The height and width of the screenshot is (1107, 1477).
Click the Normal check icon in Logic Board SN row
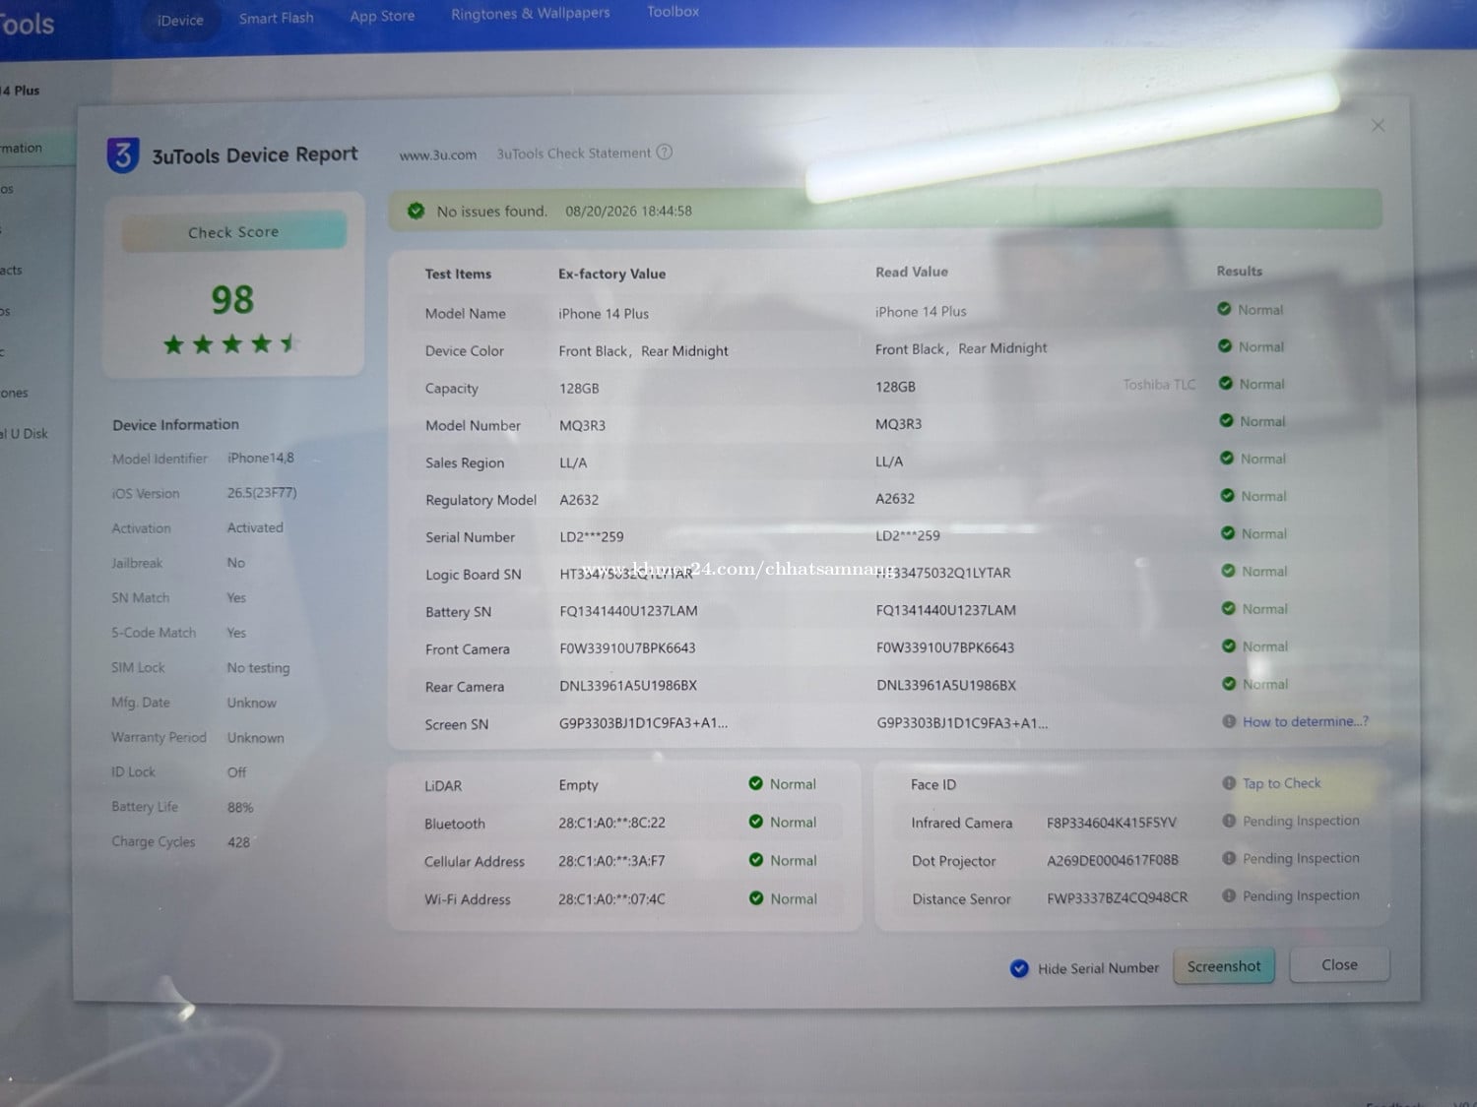pos(1229,571)
